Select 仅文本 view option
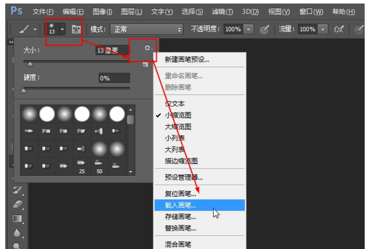 (175, 103)
